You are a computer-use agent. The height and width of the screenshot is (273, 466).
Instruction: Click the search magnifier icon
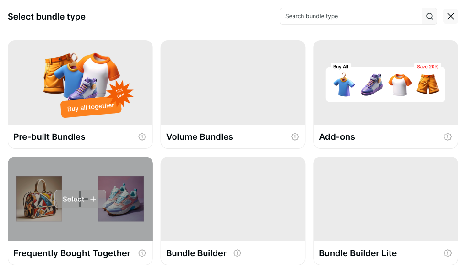tap(429, 16)
